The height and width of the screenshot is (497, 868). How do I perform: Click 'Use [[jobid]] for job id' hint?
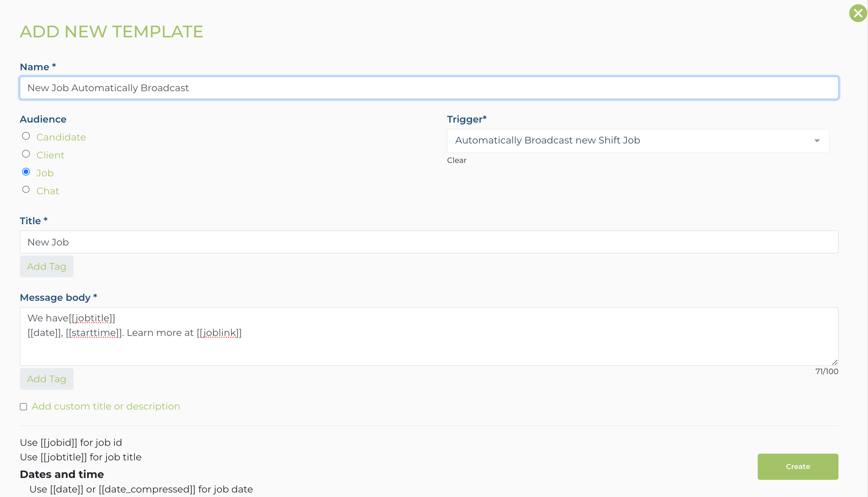71,442
